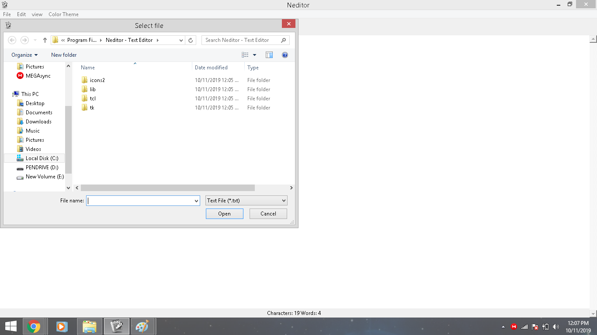
Task: Select the tcl folder icon
Action: point(85,99)
